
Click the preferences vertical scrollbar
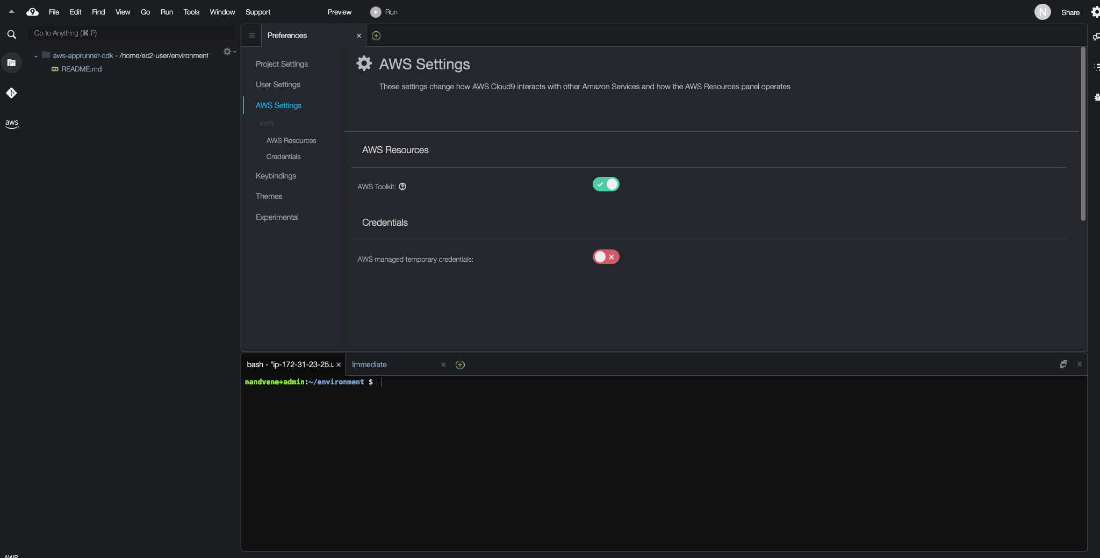point(1083,134)
